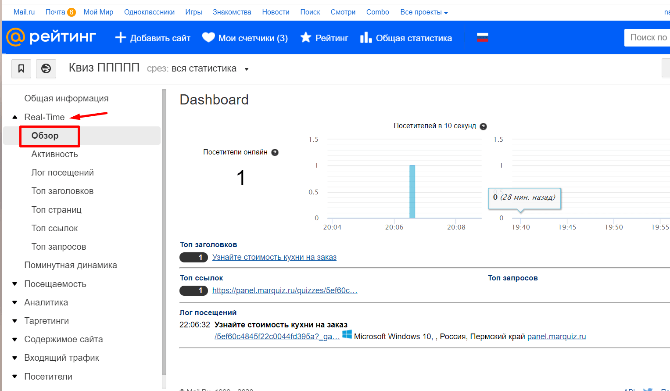Click the mail notification badge showing 6
The image size is (670, 391).
pos(71,12)
